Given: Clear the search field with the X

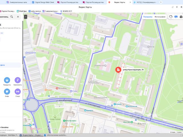Looking at the screenshot, I should (x=18, y=17).
